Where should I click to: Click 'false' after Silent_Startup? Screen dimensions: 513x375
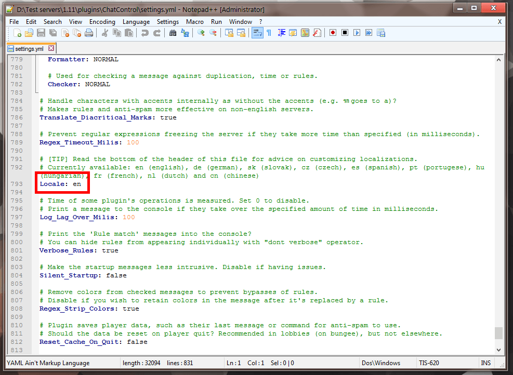116,276
